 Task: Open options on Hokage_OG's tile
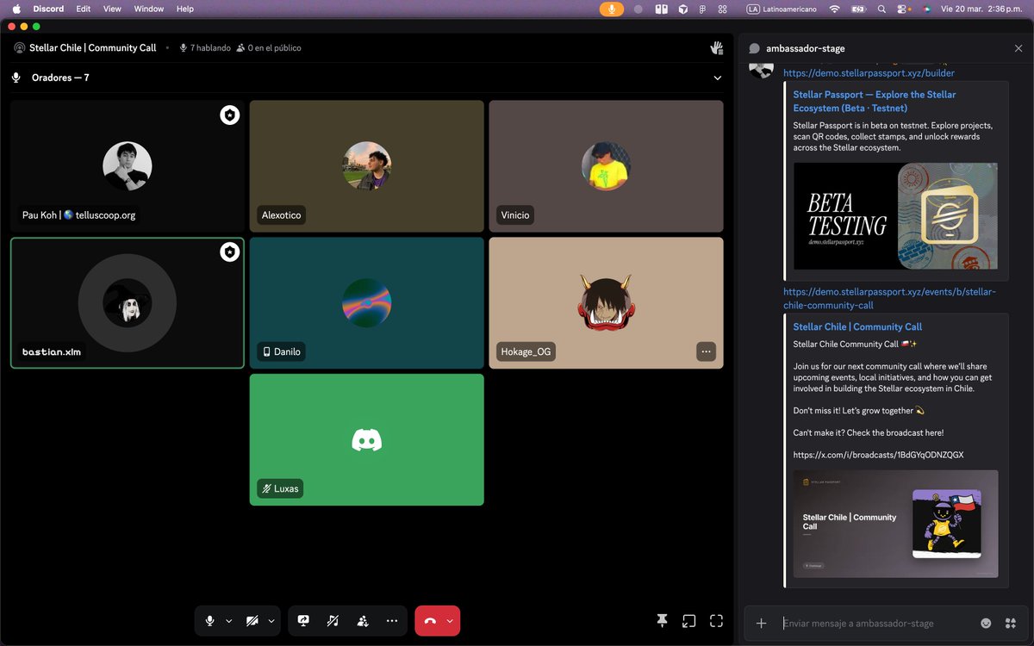pyautogui.click(x=706, y=351)
